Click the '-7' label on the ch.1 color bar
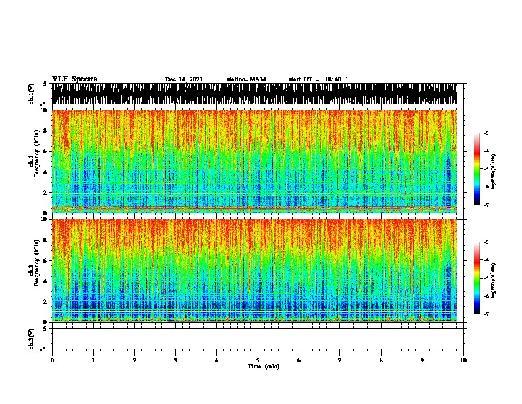This screenshot has height=404, width=522. pyautogui.click(x=486, y=205)
